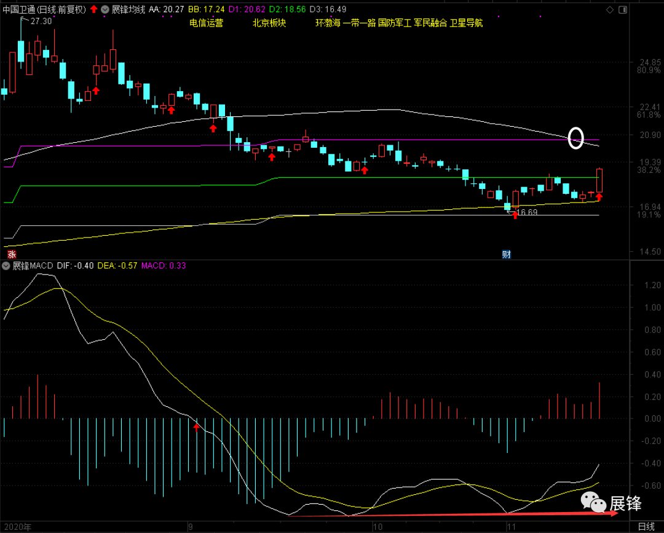Open the 展锋MACD indicator dropdown

[x=6, y=266]
